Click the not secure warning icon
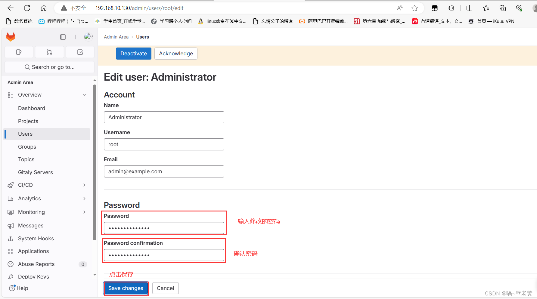Screen dimensions: 537x299 [64, 8]
